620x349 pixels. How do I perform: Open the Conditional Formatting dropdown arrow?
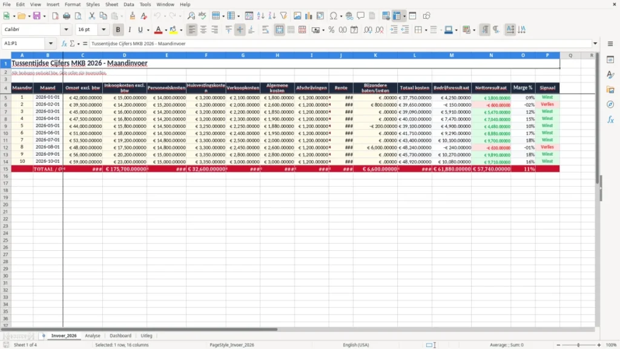(x=474, y=30)
